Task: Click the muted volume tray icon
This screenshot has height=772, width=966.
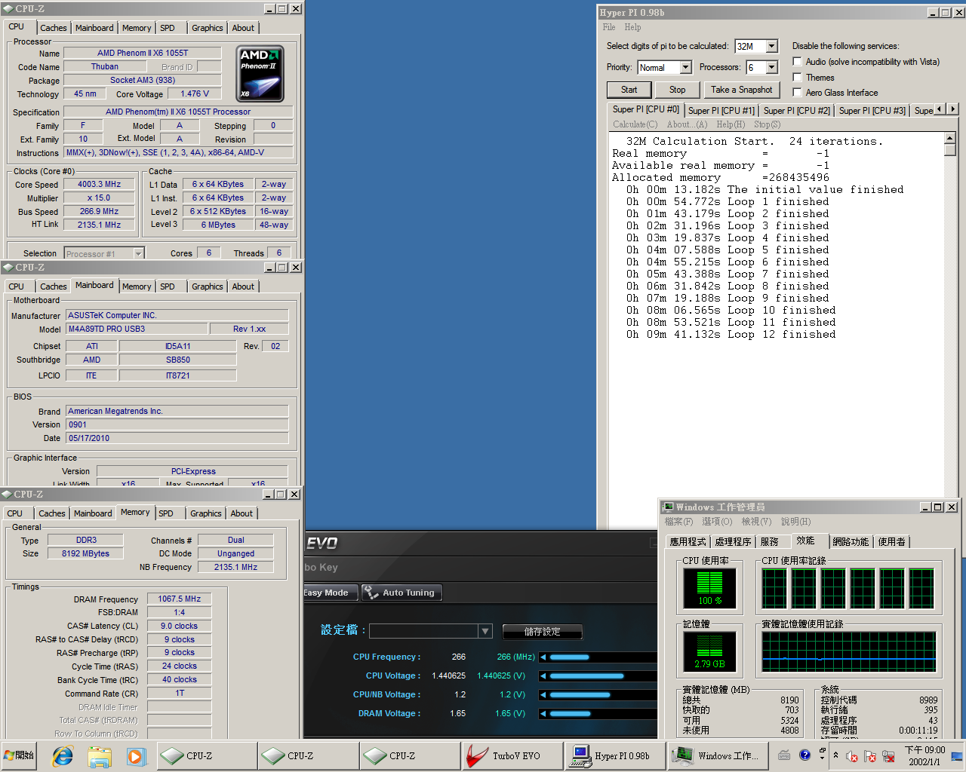Action: (852, 756)
